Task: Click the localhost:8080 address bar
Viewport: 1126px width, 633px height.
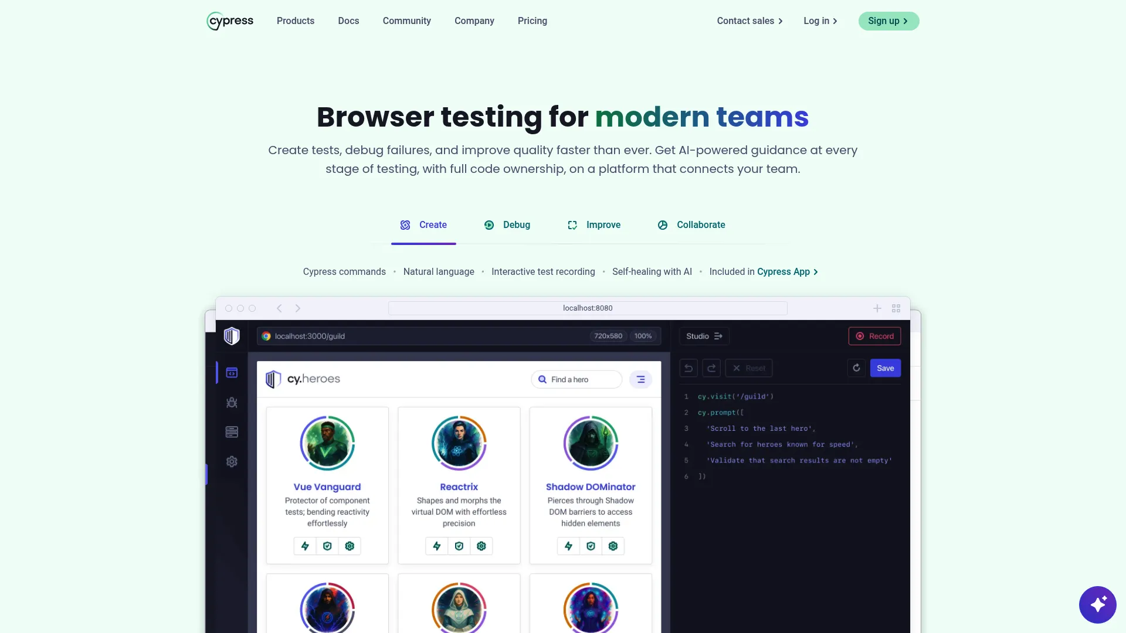Action: [x=588, y=308]
